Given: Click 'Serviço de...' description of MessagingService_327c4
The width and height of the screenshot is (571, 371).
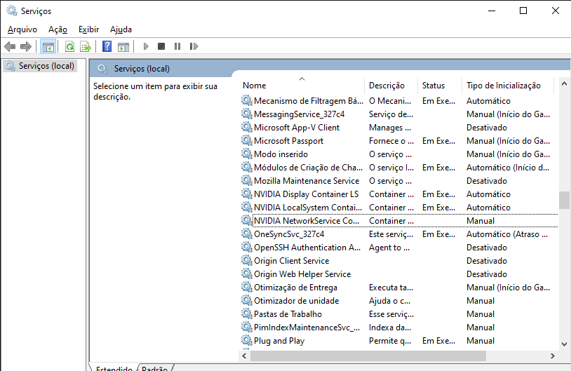Looking at the screenshot, I should pos(391,114).
